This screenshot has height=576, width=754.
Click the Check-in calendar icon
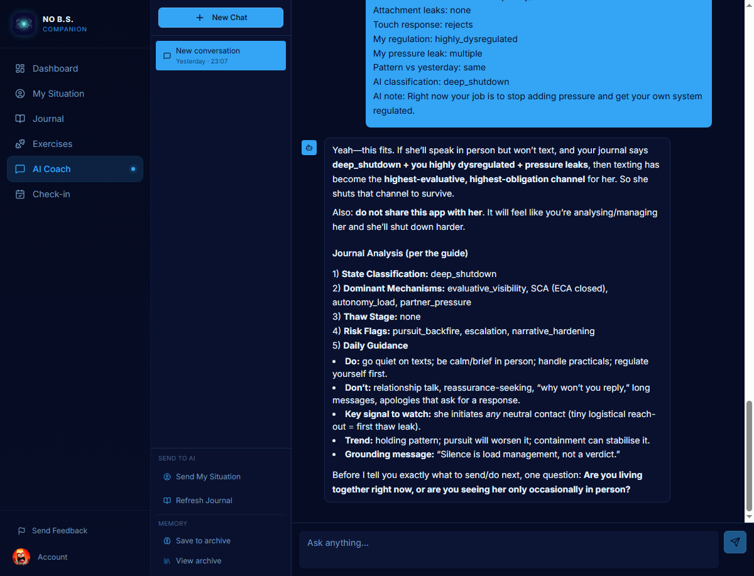coord(20,194)
